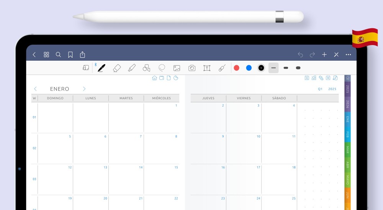Select the Pen tool
Image resolution: width=383 pixels, height=210 pixels.
pos(101,68)
